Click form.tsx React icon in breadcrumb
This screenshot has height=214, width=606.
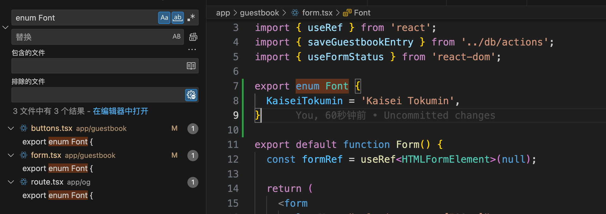[x=295, y=13]
